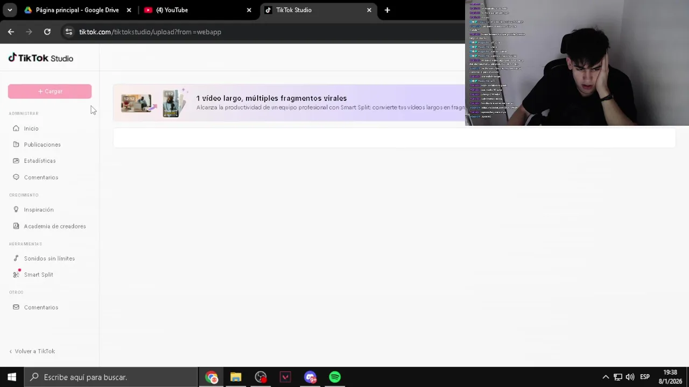Click the site information icon in address bar

68,32
